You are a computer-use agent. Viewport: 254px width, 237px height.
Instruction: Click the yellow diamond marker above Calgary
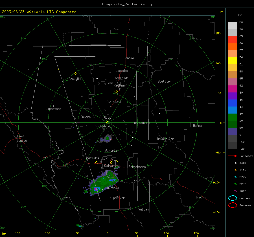(x=111, y=162)
